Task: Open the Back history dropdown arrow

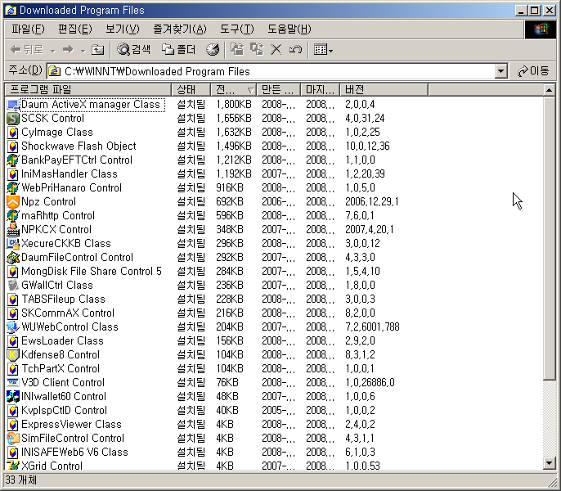Action: tap(53, 50)
